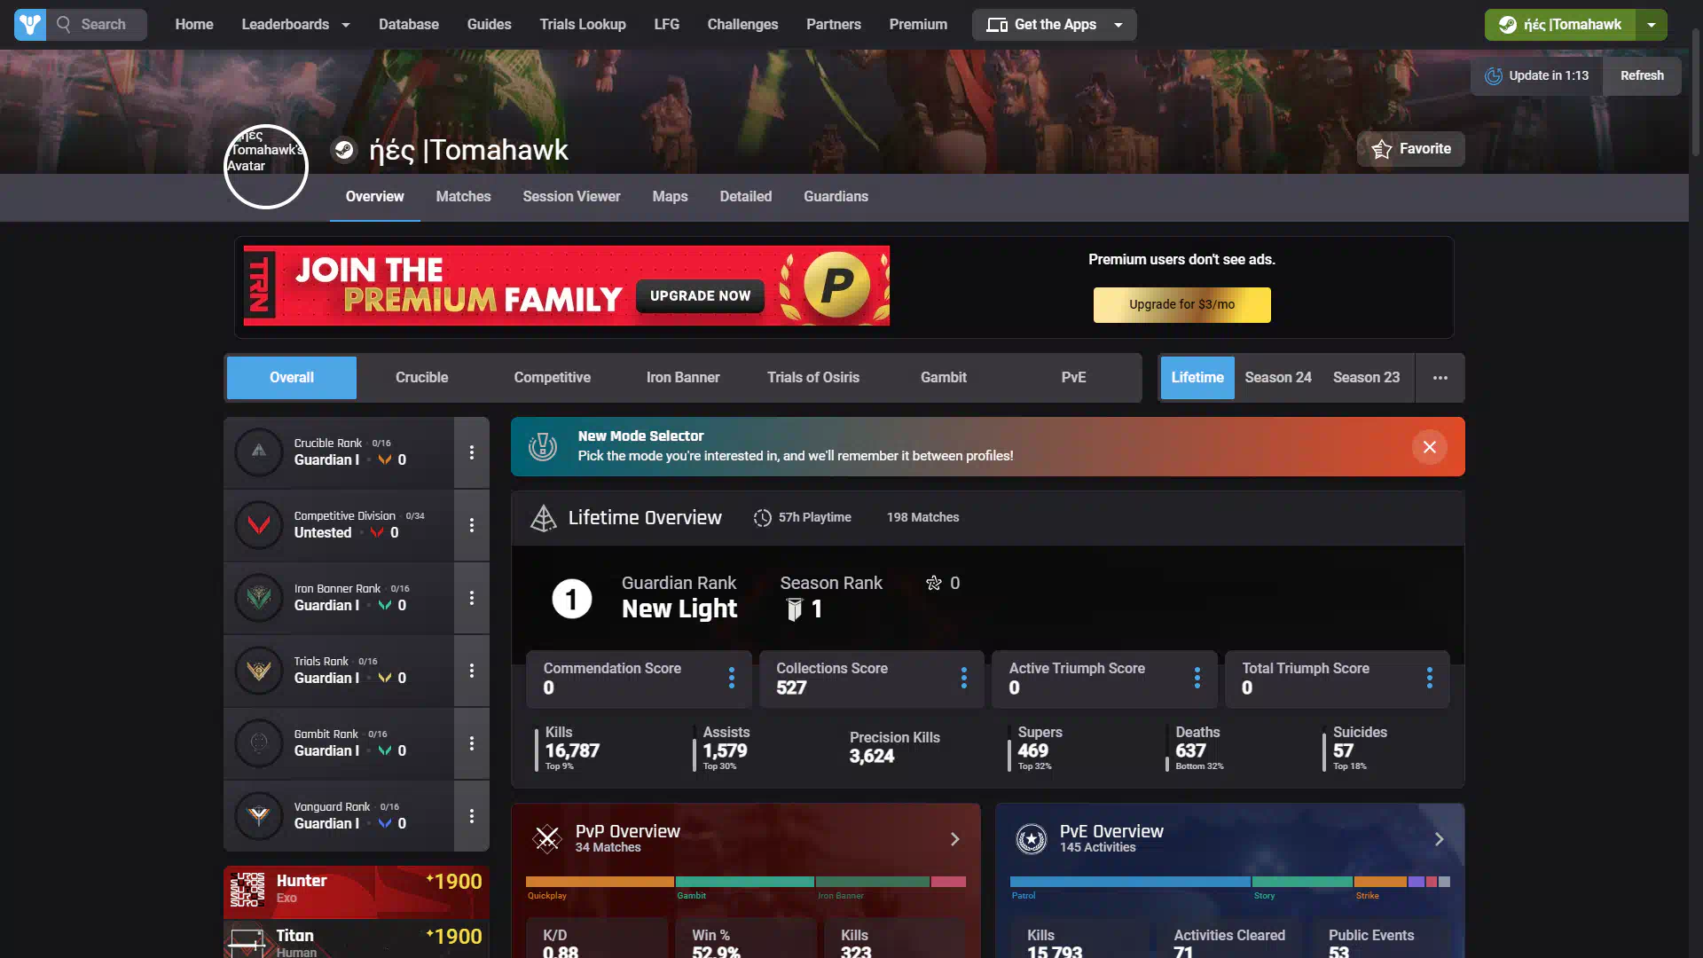The image size is (1703, 958).
Task: Open Vanguard Rank options menu
Action: pyautogui.click(x=472, y=816)
